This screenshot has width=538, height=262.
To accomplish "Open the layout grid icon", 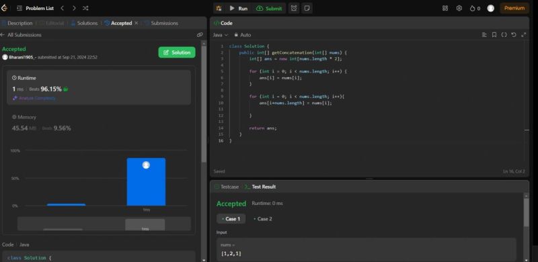I will (445, 8).
